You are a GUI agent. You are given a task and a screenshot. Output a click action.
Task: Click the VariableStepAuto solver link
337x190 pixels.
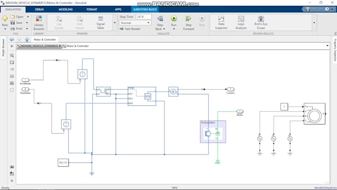tap(325, 188)
